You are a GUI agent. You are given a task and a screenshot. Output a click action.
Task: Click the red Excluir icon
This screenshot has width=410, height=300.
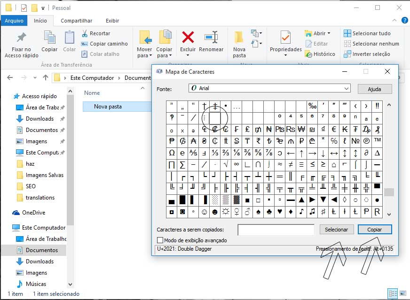[188, 37]
